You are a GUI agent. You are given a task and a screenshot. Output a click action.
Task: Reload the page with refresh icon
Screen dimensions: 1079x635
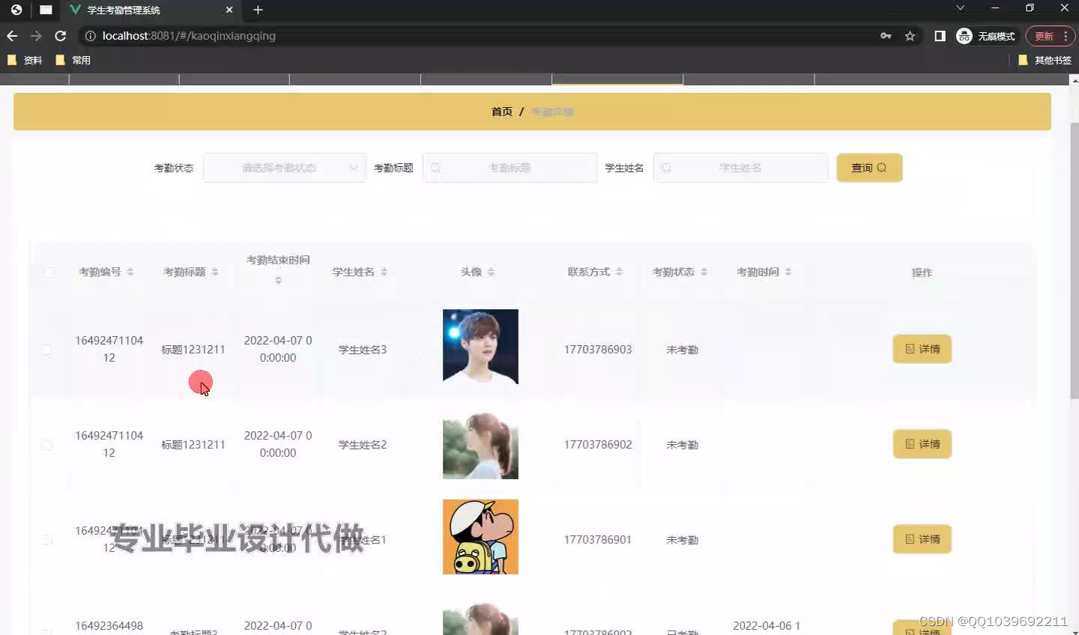[61, 36]
